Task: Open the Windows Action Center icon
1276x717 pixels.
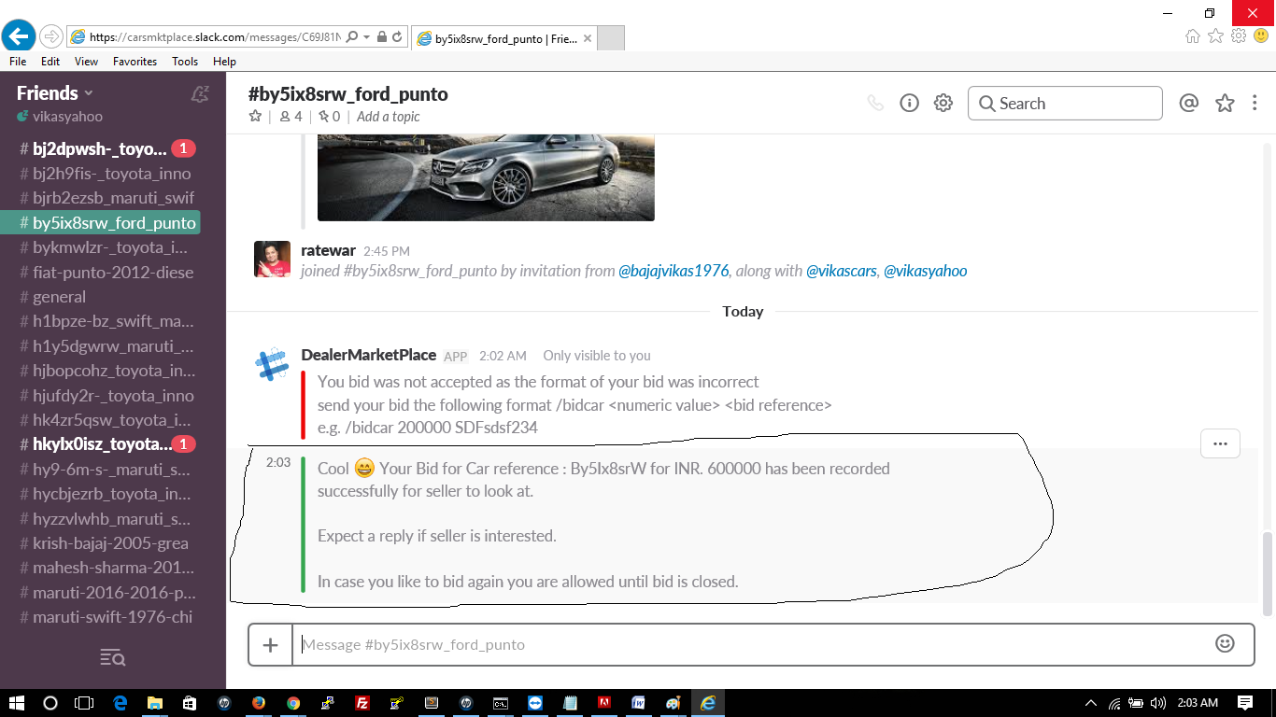Action: pos(1245,703)
